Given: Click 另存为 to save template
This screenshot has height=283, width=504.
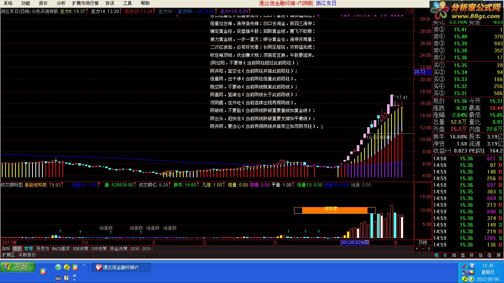Looking at the screenshot, I should click(42, 249).
